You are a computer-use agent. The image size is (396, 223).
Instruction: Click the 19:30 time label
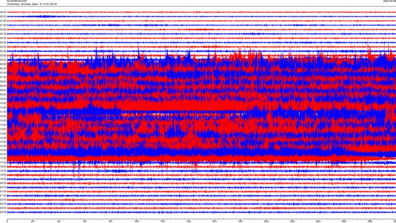point(3,179)
